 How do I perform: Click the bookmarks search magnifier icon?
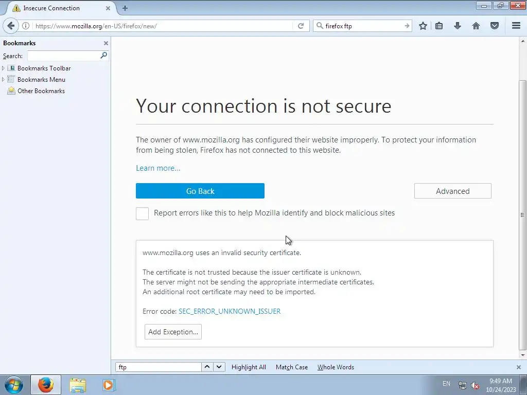pos(103,56)
